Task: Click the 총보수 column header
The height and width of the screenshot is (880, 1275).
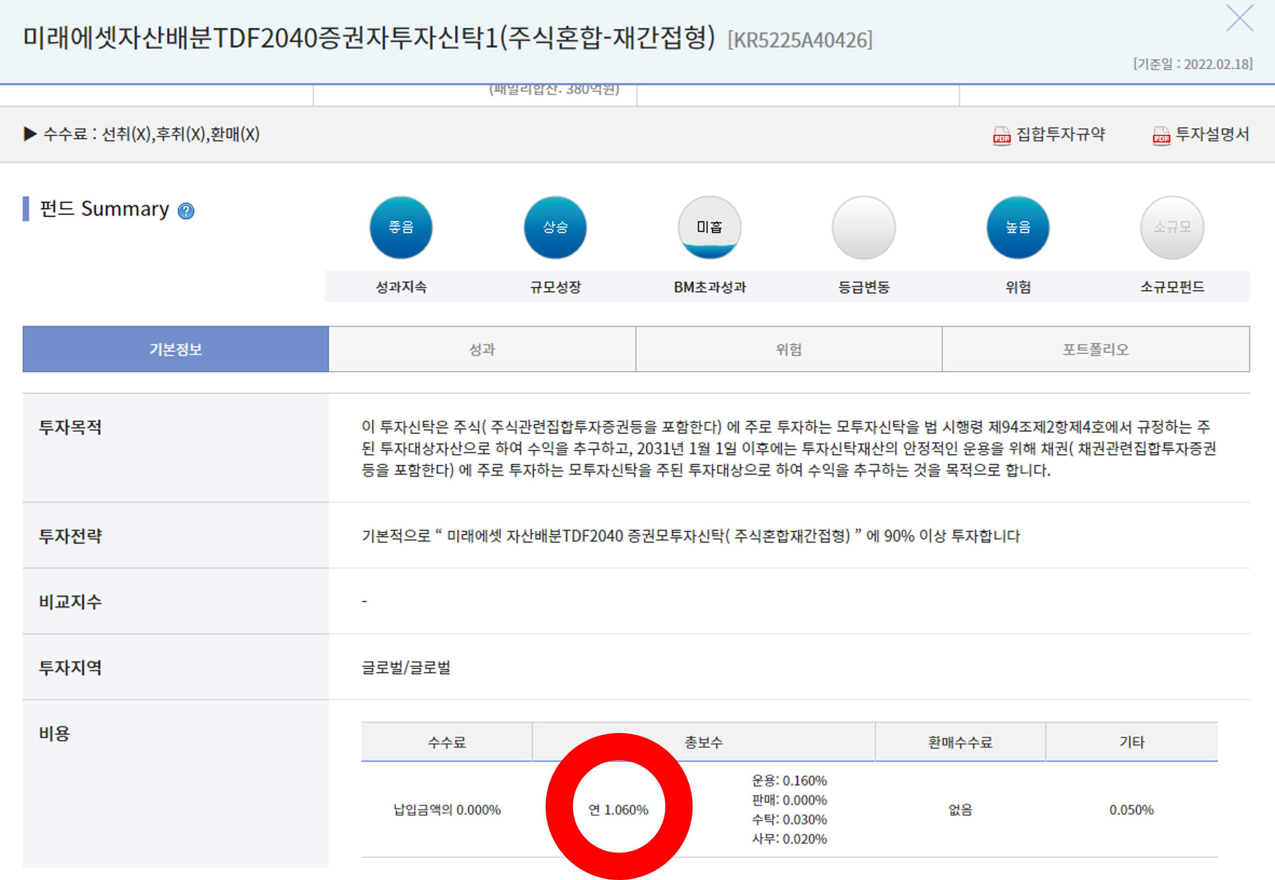Action: (703, 742)
